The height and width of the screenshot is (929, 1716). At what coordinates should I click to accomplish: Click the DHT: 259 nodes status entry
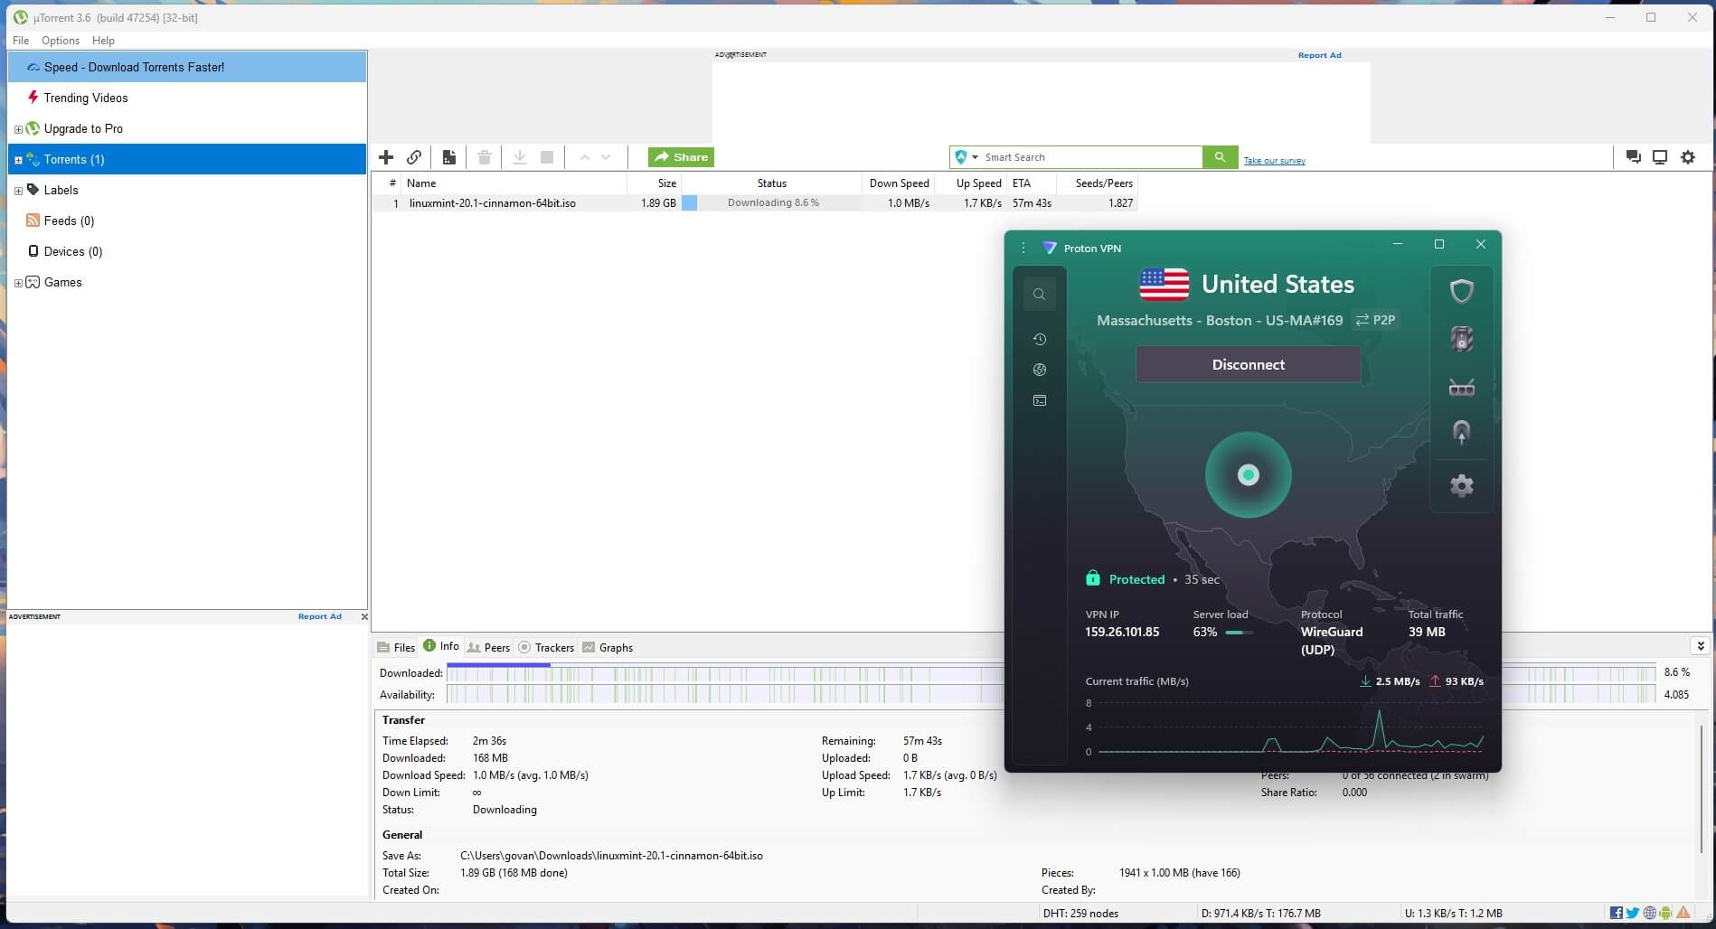point(1080,914)
